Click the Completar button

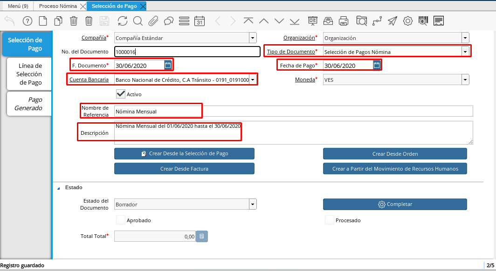[395, 204]
